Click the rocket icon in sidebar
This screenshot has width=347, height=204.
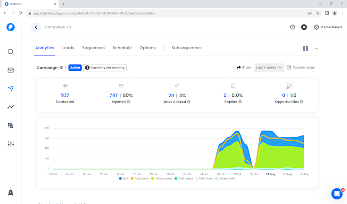point(11,193)
